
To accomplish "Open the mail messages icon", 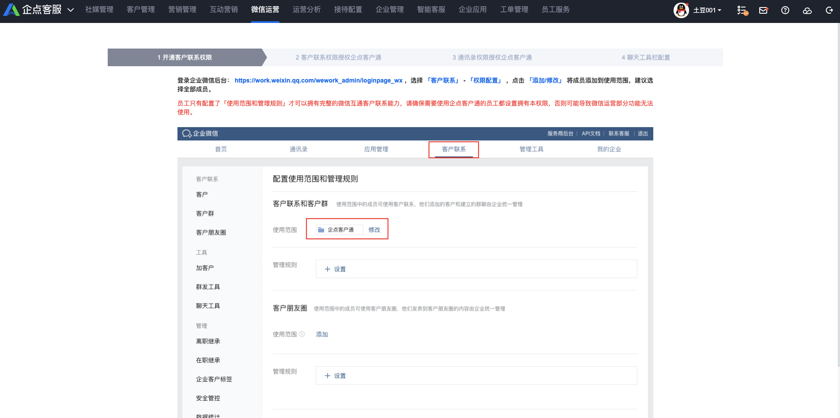I will [x=763, y=10].
